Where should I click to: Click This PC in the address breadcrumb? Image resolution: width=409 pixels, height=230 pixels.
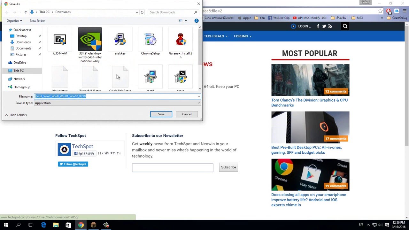[x=44, y=12]
